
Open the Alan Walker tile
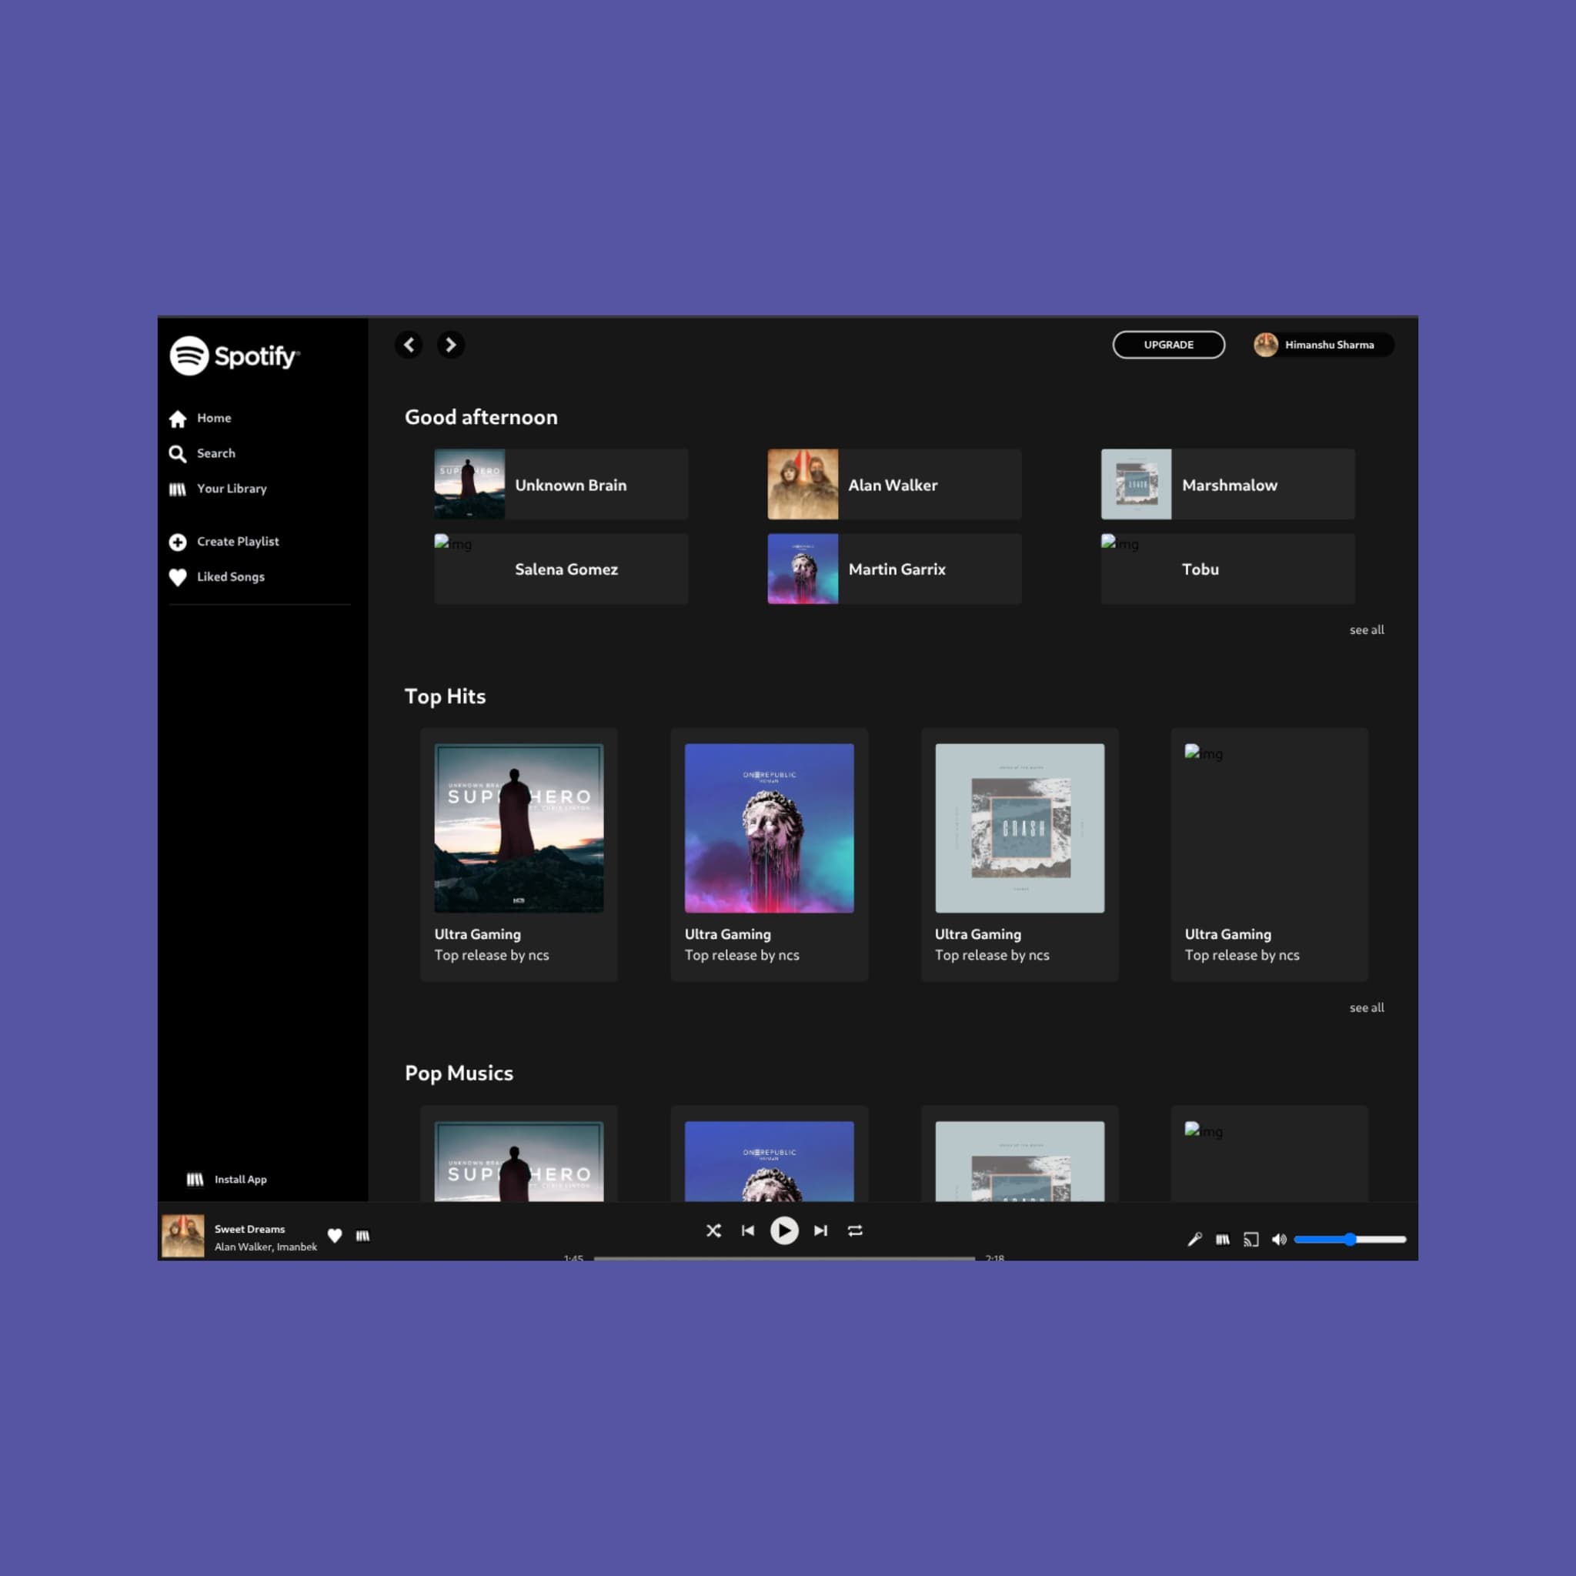point(894,485)
